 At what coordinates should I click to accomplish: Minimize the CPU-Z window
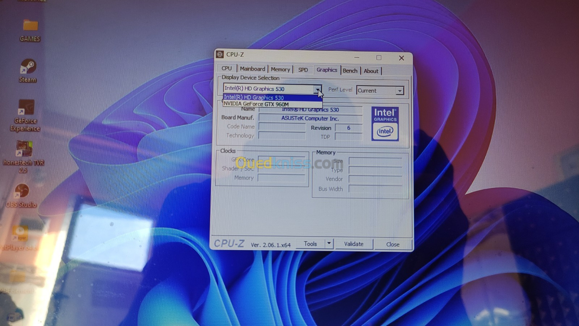coord(357,57)
